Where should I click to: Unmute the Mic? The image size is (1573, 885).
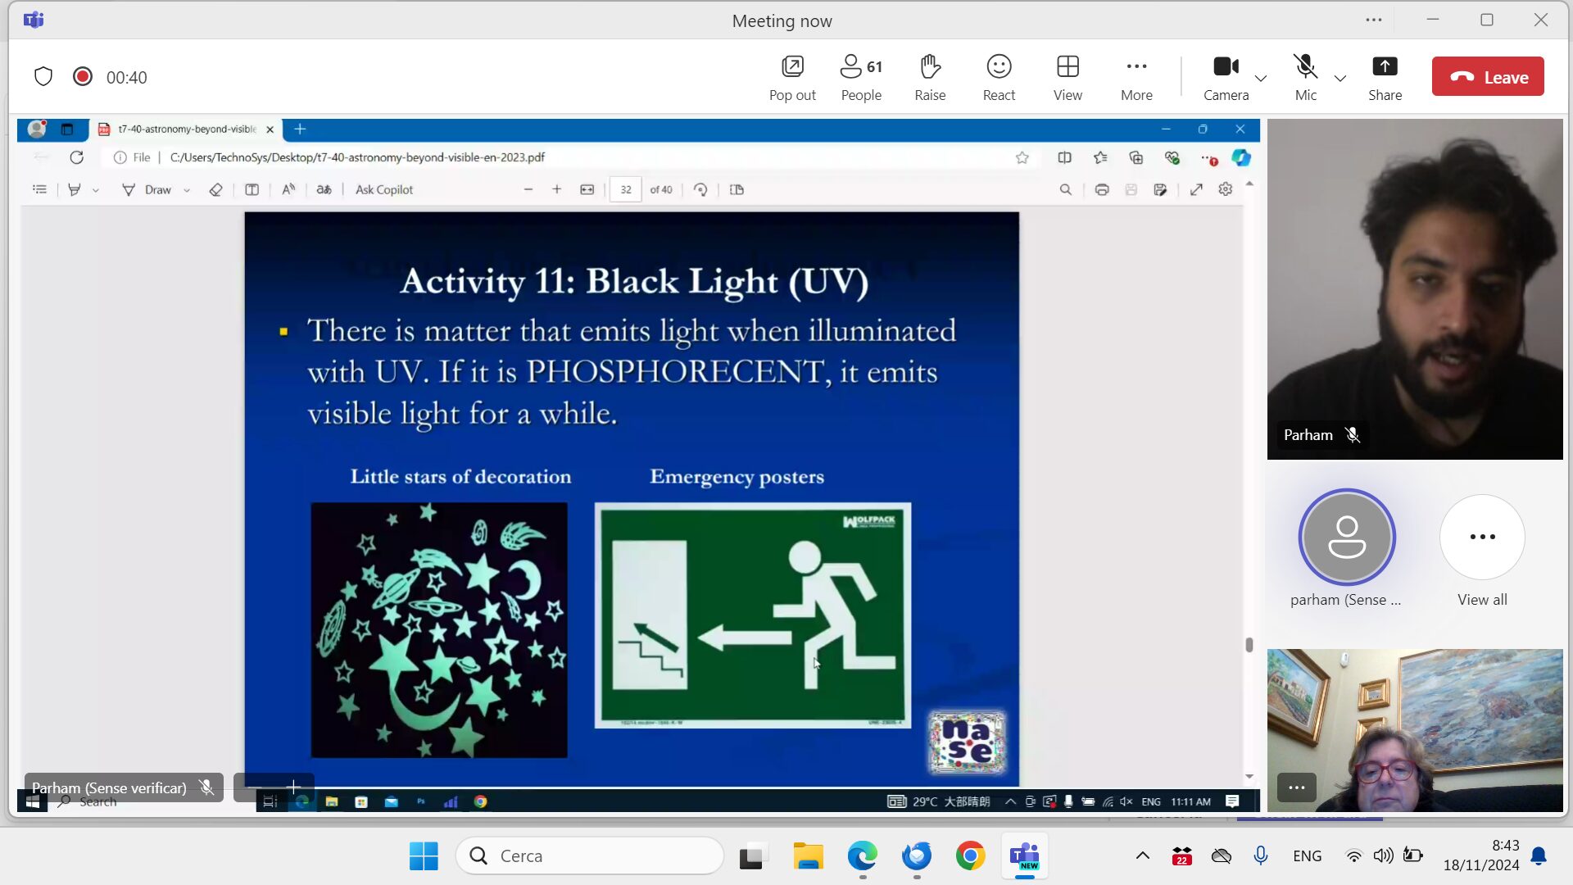(1306, 78)
